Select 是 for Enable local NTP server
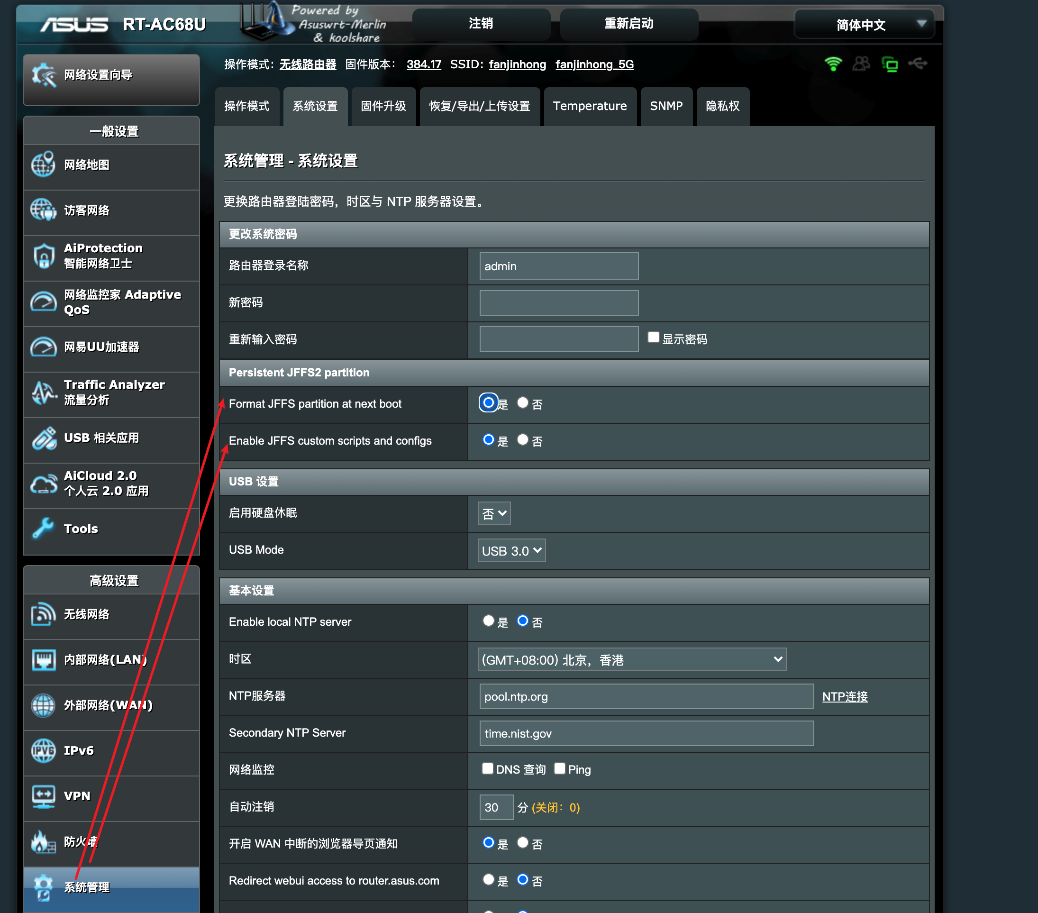The height and width of the screenshot is (913, 1038). [488, 621]
